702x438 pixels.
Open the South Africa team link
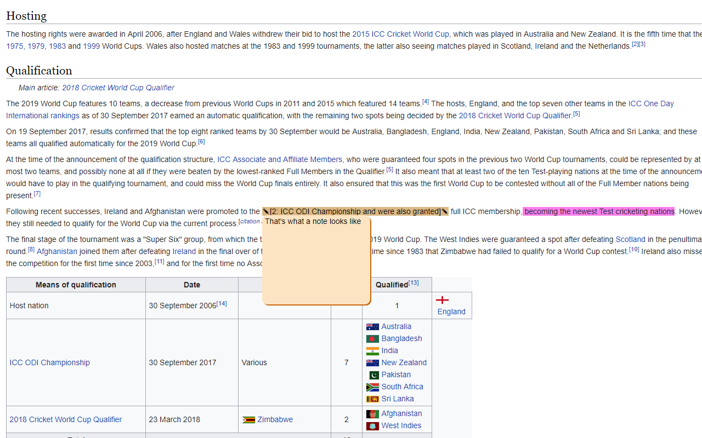[402, 387]
